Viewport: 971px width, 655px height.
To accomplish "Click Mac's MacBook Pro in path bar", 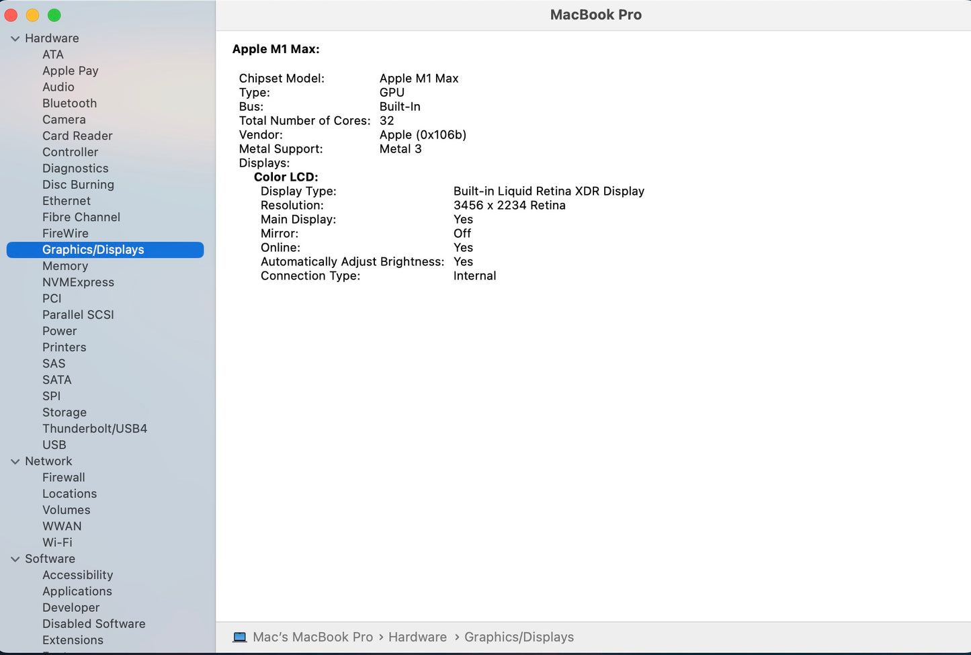I will pyautogui.click(x=312, y=637).
